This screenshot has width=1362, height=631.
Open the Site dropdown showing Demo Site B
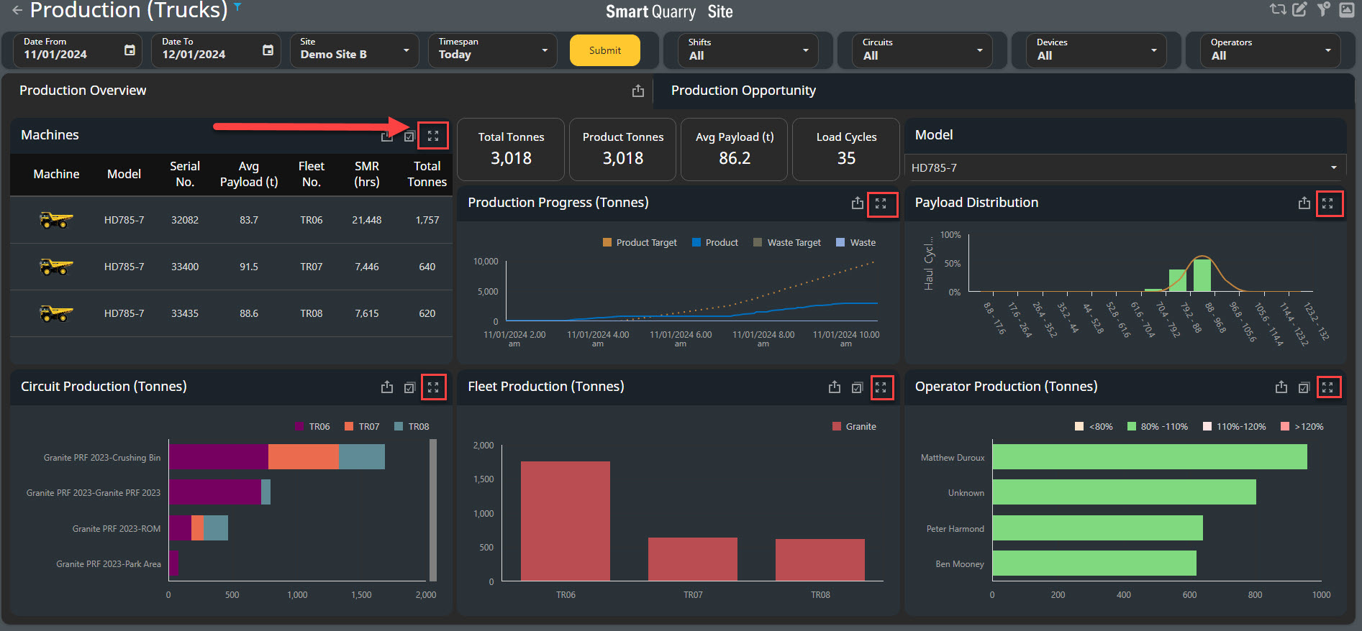click(355, 50)
